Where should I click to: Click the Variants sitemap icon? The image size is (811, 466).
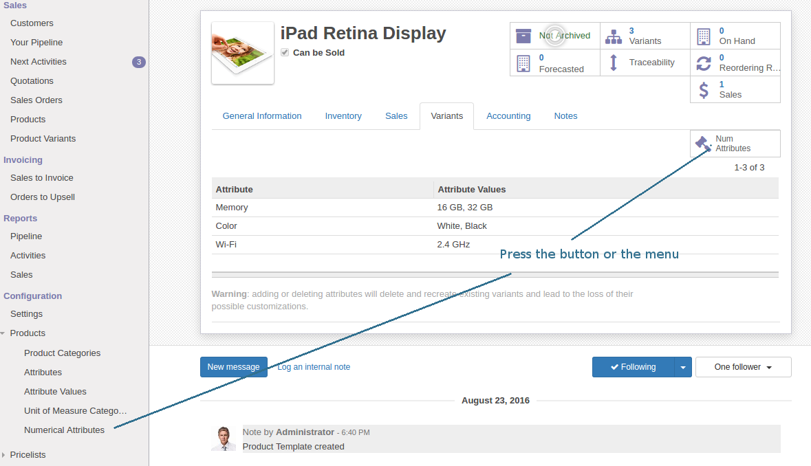(x=614, y=36)
